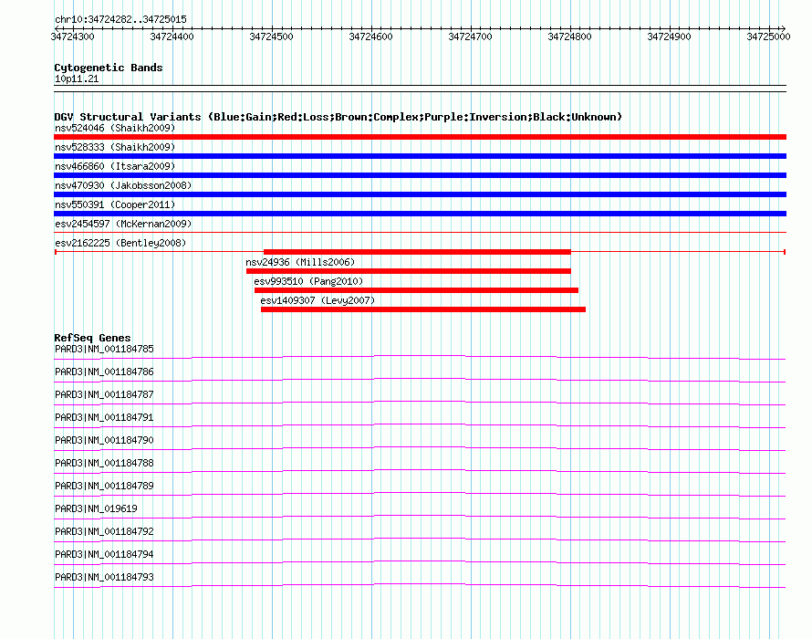Open transcript PARD3|NM_001184792
812x639 pixels.
click(104, 531)
